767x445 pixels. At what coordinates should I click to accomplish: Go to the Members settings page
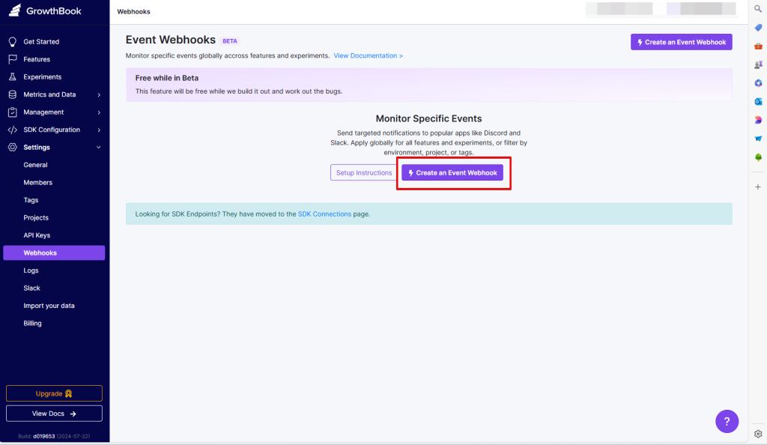[37, 183]
